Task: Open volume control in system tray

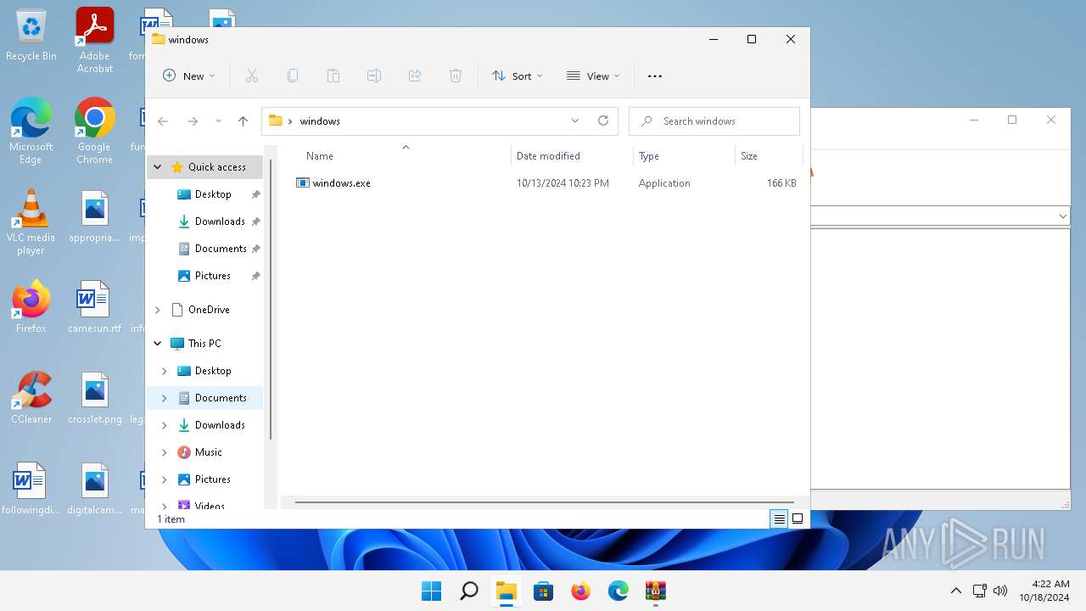Action: pyautogui.click(x=1000, y=591)
